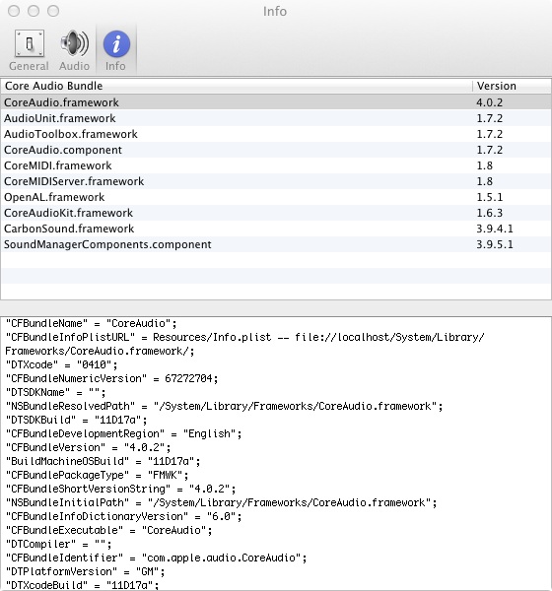Click the "DTXcode" = "0410" line
Viewport: 552px width, 591px height.
[x=61, y=364]
